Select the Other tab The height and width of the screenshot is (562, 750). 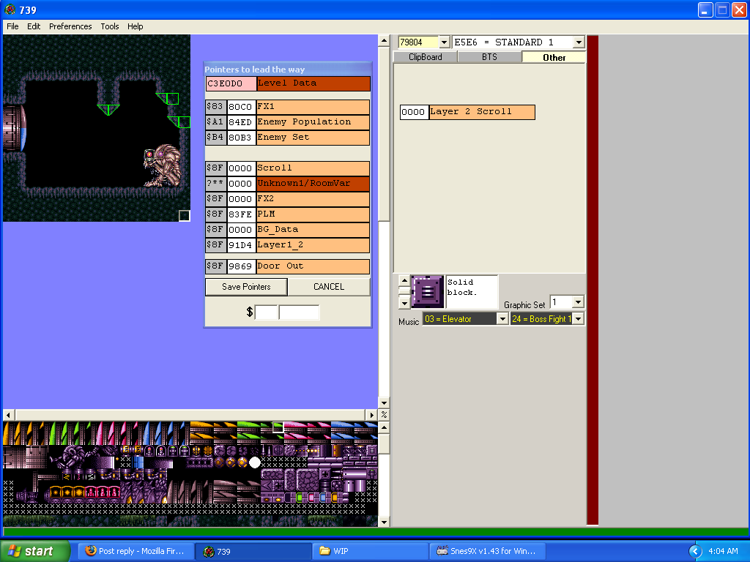(554, 57)
